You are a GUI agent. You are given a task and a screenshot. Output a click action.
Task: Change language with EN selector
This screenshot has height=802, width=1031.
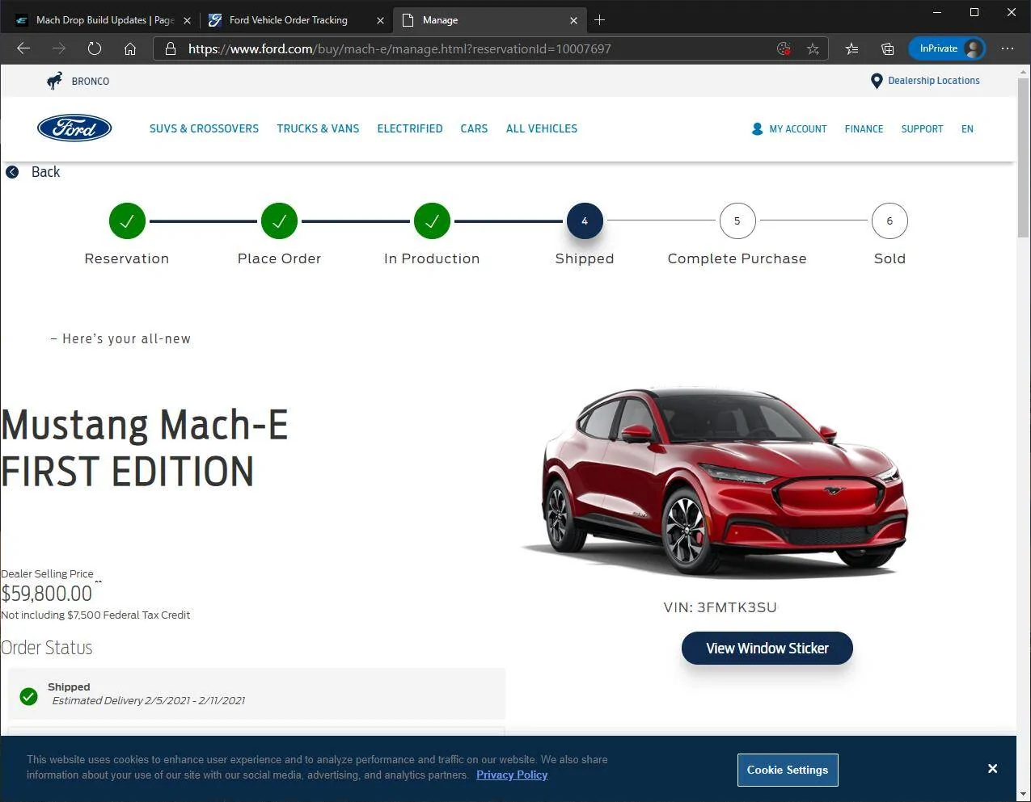point(967,129)
